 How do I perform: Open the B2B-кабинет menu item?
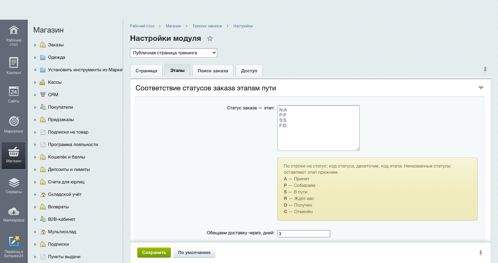62,219
